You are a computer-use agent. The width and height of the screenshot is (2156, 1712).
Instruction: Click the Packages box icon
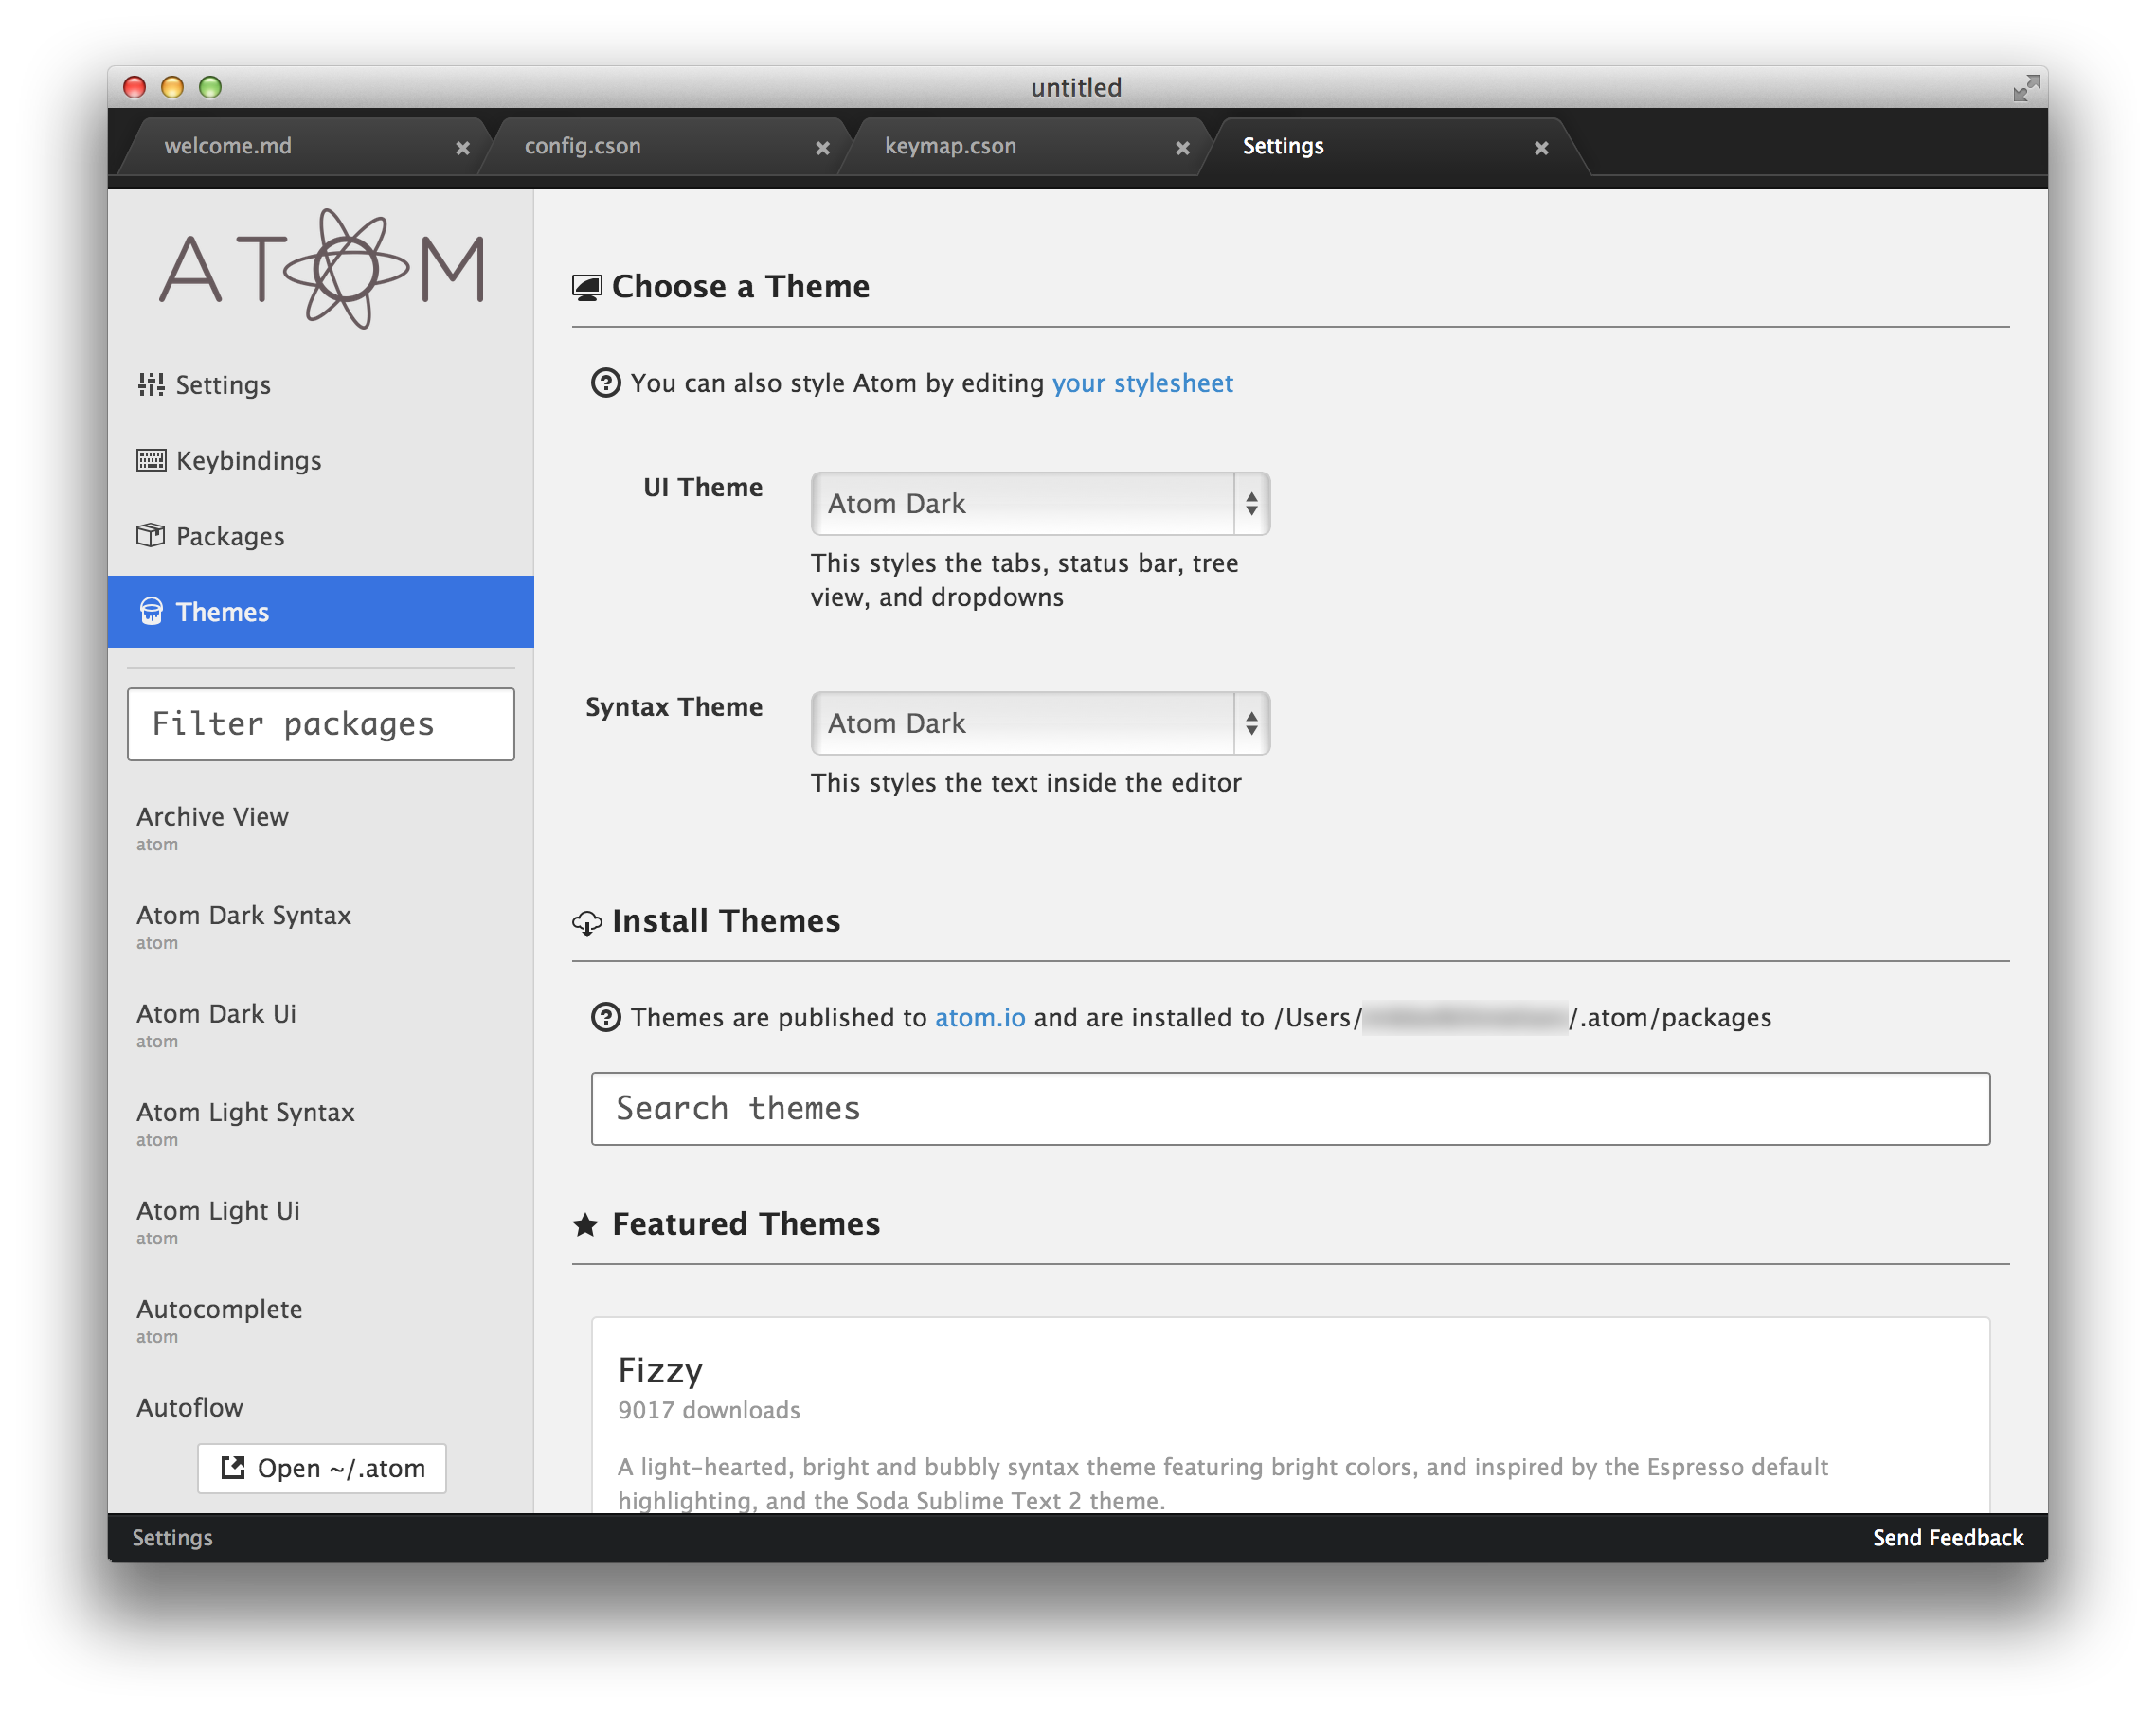pyautogui.click(x=151, y=536)
